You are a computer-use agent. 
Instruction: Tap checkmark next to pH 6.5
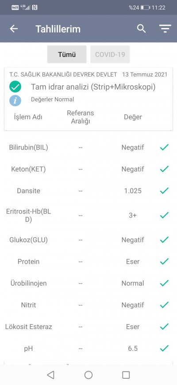pyautogui.click(x=164, y=348)
